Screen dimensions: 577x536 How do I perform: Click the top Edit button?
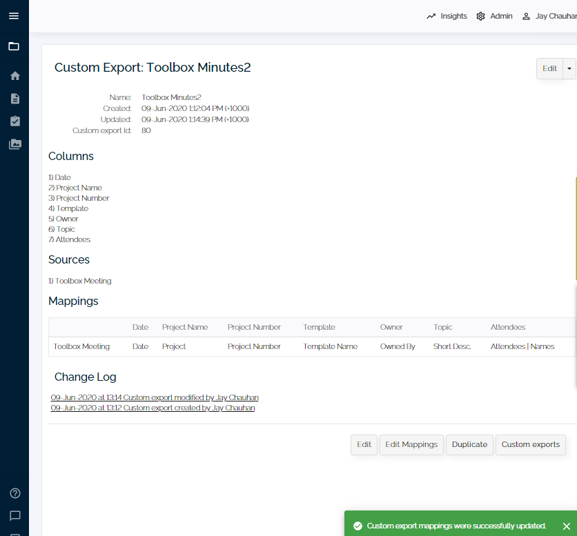549,68
